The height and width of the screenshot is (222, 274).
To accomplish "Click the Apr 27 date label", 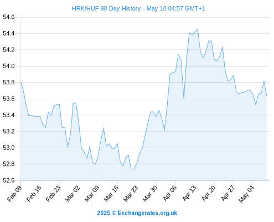I will coord(228,193).
